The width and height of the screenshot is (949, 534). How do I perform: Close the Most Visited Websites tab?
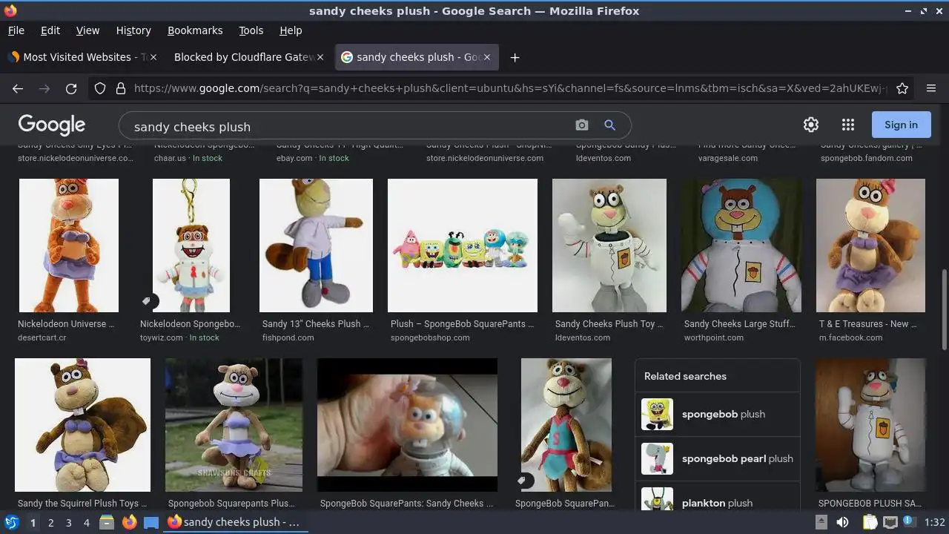(153, 57)
